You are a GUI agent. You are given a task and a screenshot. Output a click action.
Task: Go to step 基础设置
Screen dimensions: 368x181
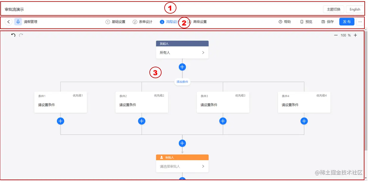[x=116, y=22]
